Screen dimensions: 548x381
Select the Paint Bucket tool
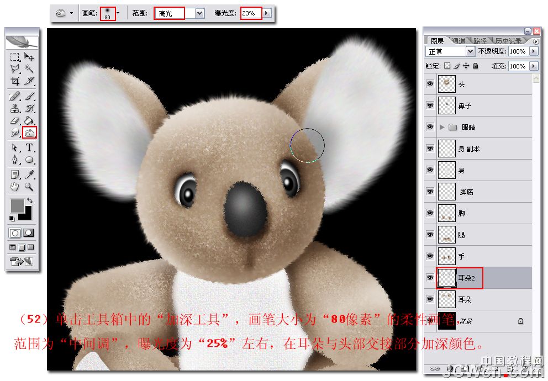point(29,121)
